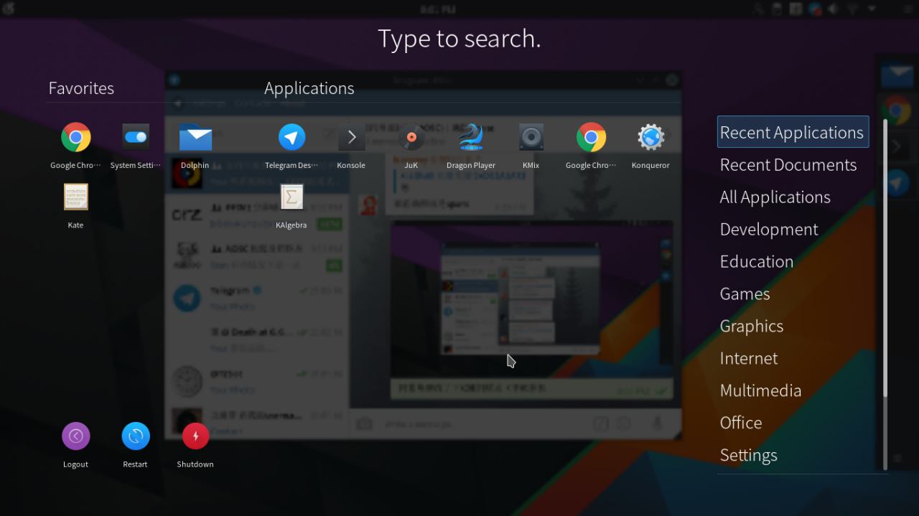Launch Google Chrome under Applications section
The height and width of the screenshot is (516, 919).
pyautogui.click(x=591, y=137)
